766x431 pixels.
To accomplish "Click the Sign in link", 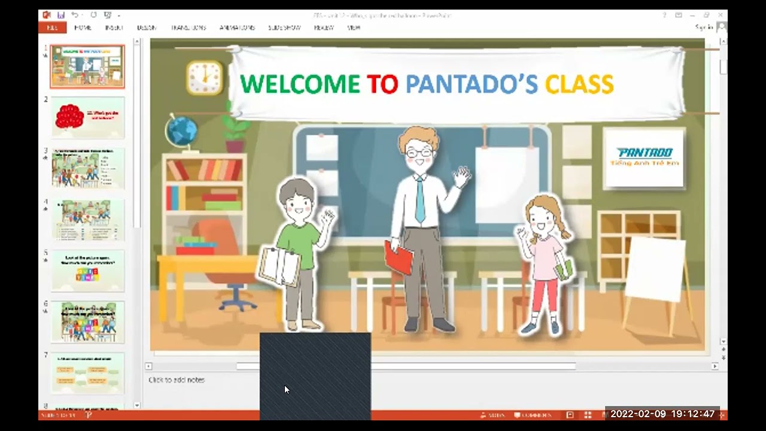I will click(704, 28).
